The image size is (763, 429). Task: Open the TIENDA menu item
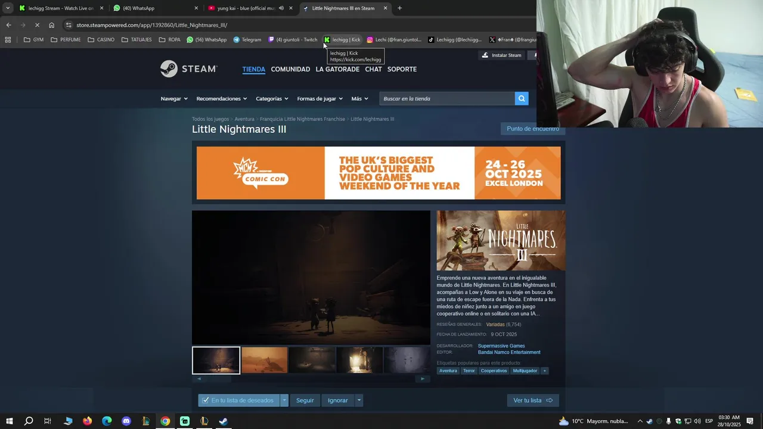253,69
